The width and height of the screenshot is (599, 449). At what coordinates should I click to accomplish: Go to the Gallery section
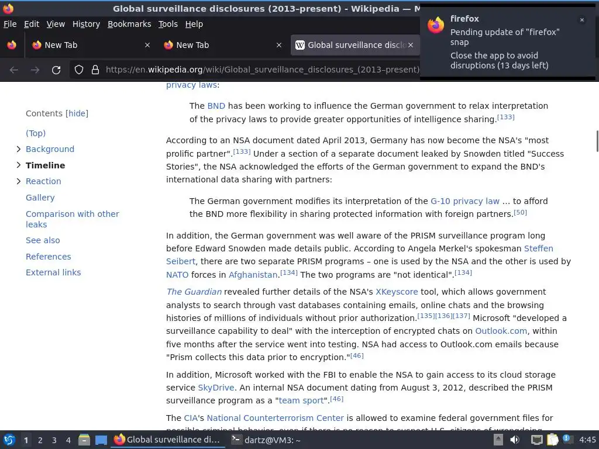pyautogui.click(x=40, y=198)
